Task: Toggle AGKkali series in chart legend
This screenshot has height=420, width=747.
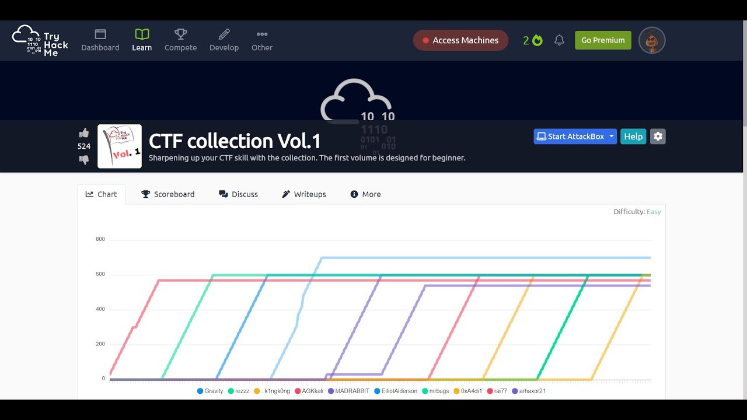Action: click(309, 391)
